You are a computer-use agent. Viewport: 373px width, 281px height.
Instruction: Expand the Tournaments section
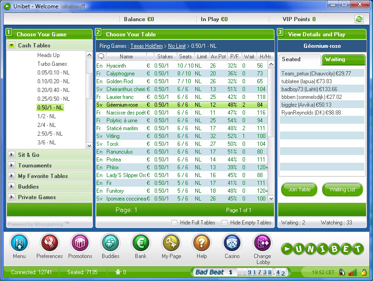point(11,165)
